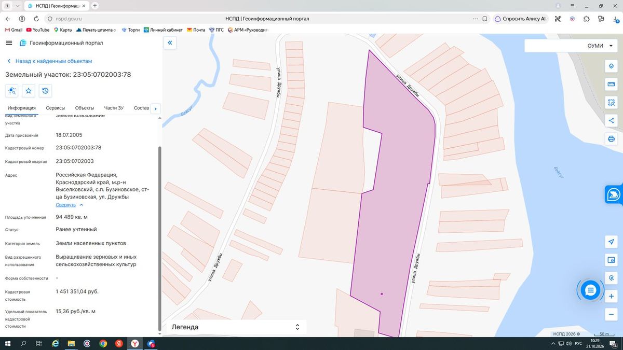
Task: Zoom in the map with the plus button
Action: (611, 296)
